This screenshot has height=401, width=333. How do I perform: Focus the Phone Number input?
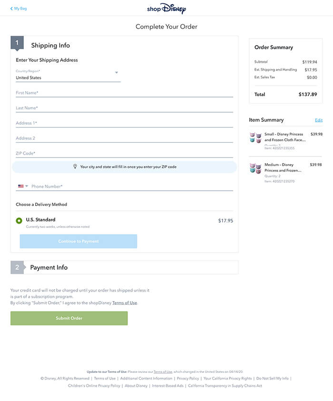point(132,186)
